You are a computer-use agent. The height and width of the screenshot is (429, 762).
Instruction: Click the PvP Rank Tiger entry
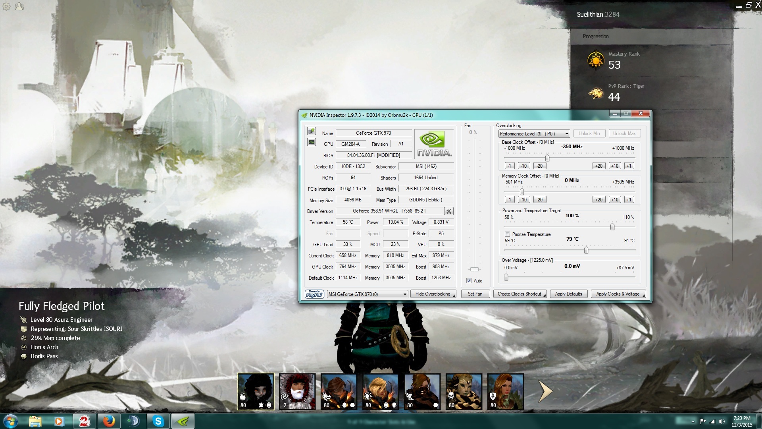point(616,93)
